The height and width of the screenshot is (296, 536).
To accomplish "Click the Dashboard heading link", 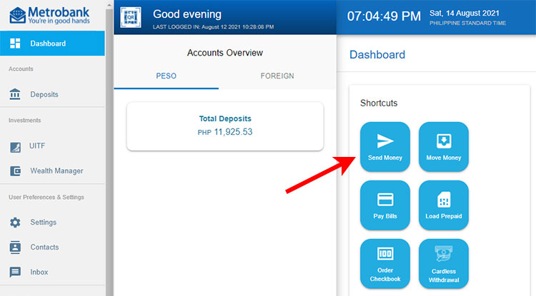I will click(x=377, y=55).
